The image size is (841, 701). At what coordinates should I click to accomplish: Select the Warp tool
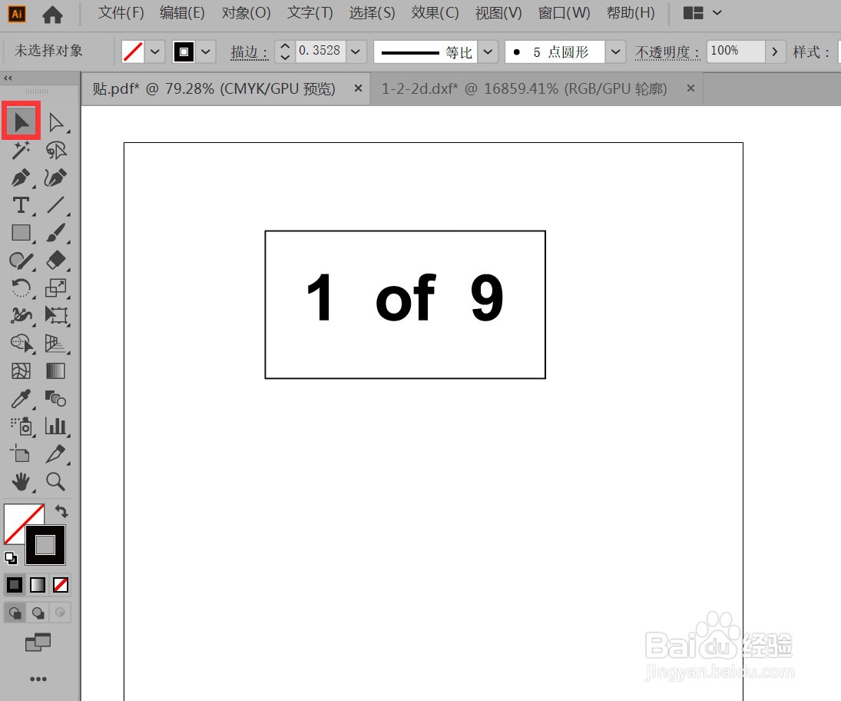click(x=22, y=316)
